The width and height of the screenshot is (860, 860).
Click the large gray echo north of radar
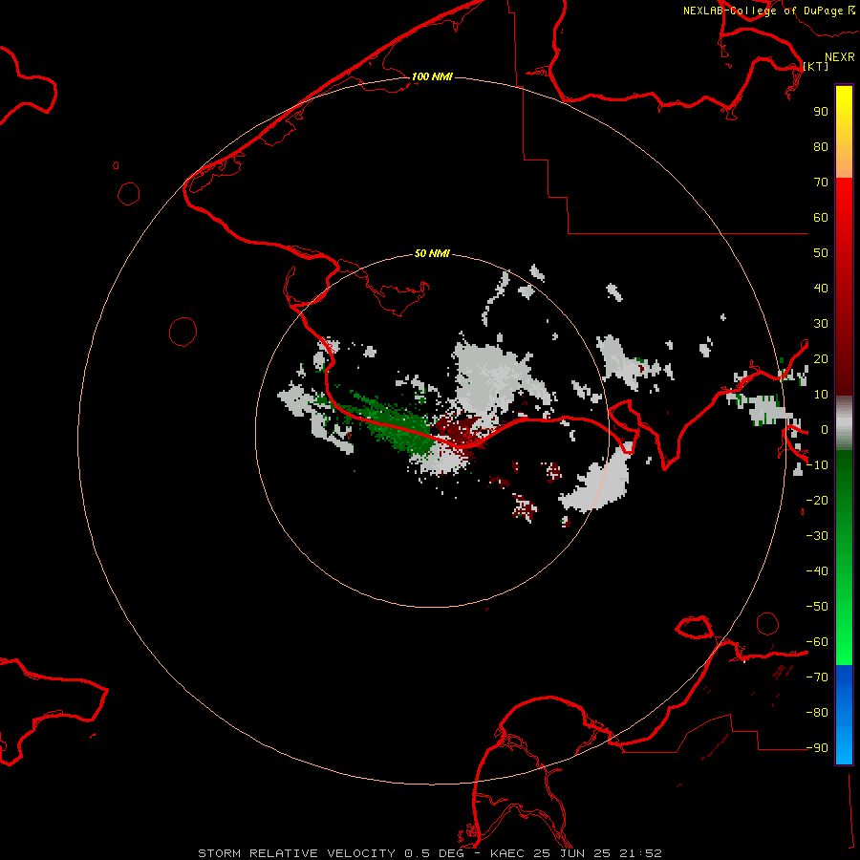488,378
